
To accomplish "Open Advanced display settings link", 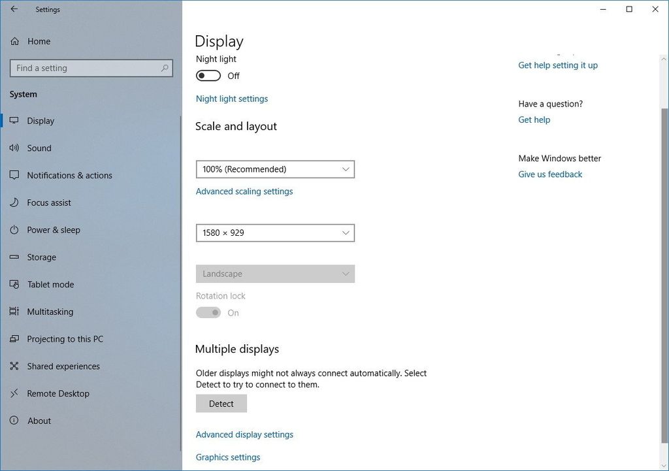I will [244, 434].
